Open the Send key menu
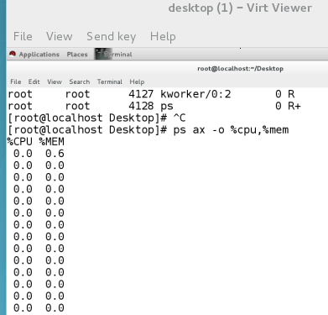This screenshot has height=315, width=328. coord(111,37)
